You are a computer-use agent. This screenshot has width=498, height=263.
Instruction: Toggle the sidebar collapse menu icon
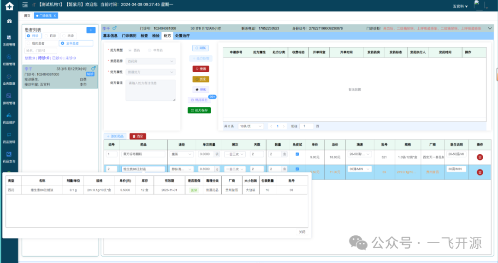(25, 6)
